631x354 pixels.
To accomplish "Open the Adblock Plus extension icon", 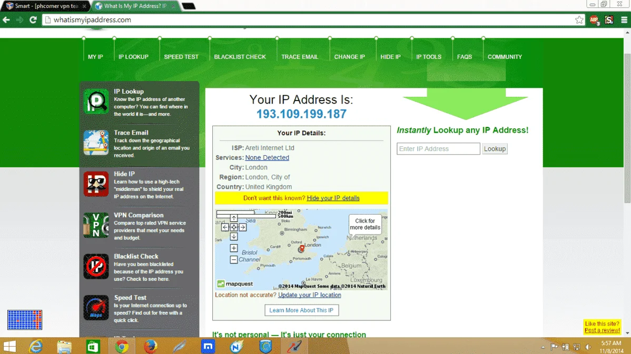I will coord(594,19).
